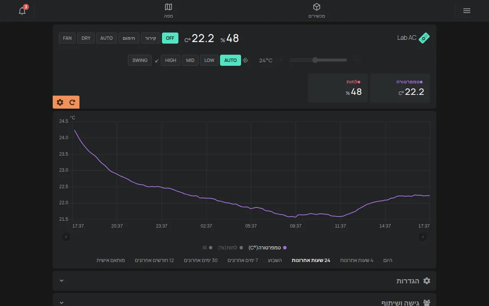Viewport: 489px width, 306px height.
Task: Set AC mode to AUTO
Action: pyautogui.click(x=107, y=38)
